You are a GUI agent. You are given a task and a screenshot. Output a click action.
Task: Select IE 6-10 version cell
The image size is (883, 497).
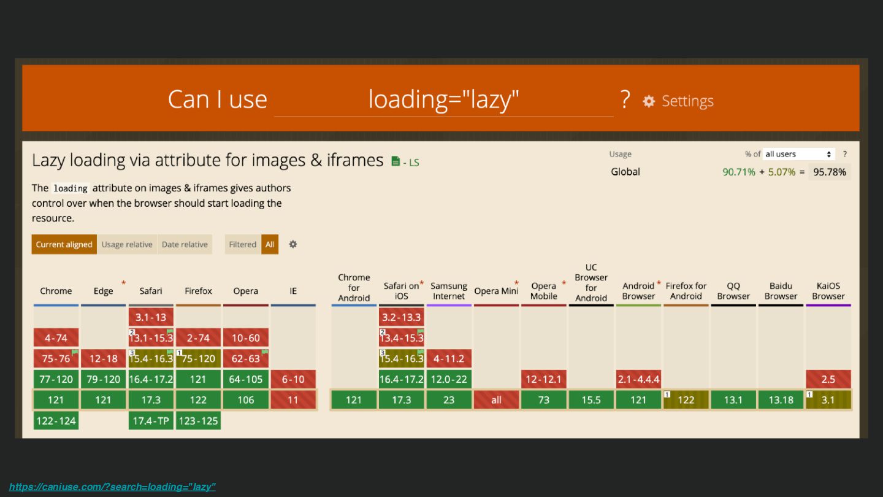click(x=293, y=379)
